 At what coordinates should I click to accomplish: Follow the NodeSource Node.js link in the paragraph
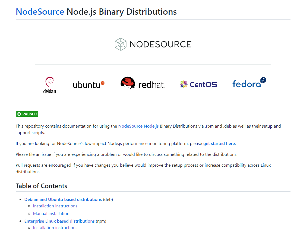point(138,126)
